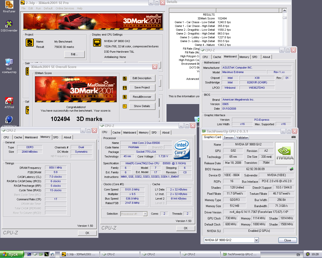
Task: Click the GPU Clock value "730 MHz"
Action: coord(231,218)
